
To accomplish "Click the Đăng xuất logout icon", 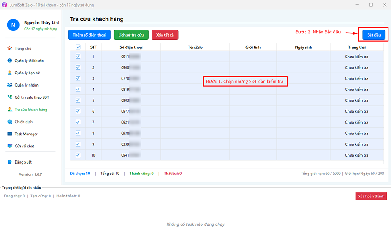I will tap(10, 162).
